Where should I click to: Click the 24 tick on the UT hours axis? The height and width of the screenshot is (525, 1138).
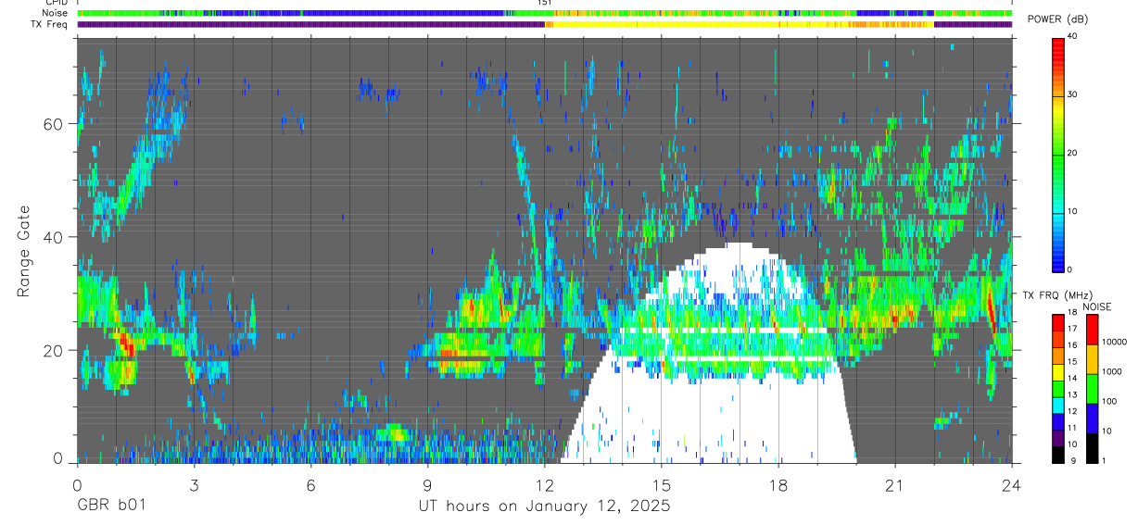(1012, 485)
